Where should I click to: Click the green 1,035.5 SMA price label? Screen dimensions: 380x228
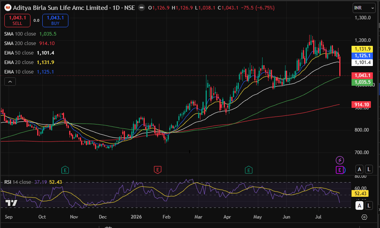tap(362, 82)
